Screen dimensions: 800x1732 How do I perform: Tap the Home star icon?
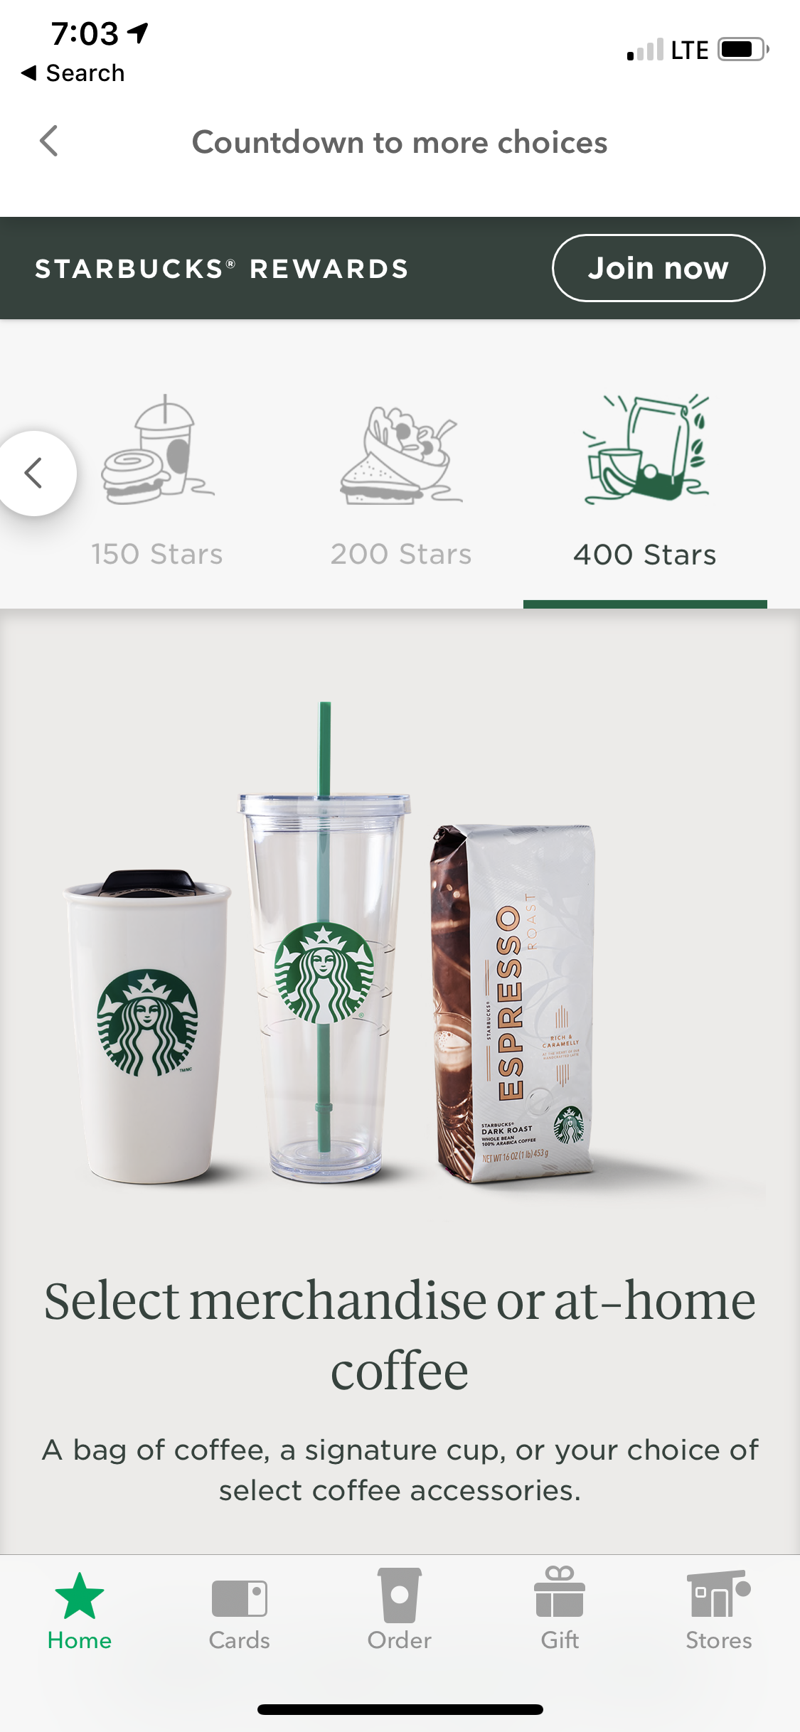tap(79, 1595)
